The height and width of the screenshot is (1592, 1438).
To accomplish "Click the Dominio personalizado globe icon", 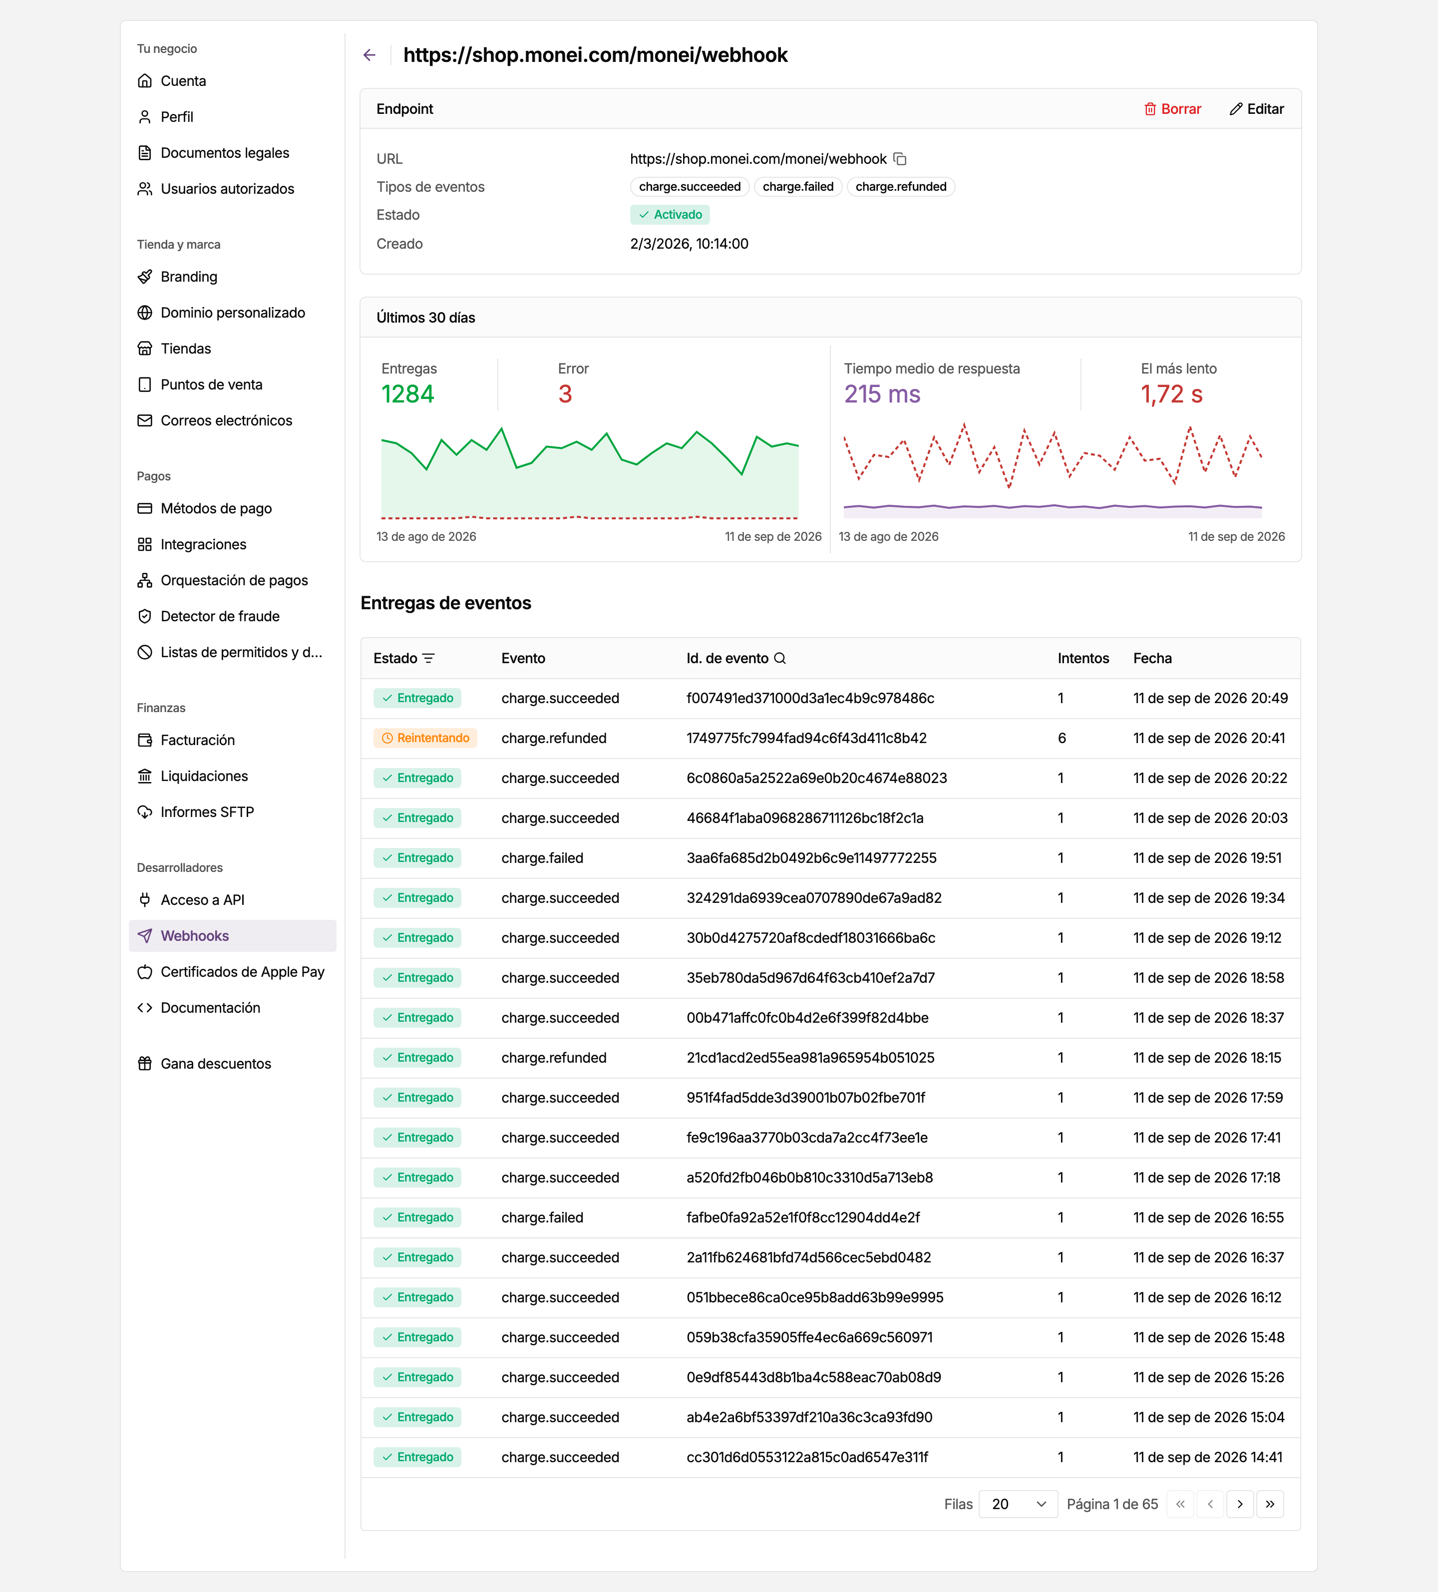I will [x=144, y=313].
